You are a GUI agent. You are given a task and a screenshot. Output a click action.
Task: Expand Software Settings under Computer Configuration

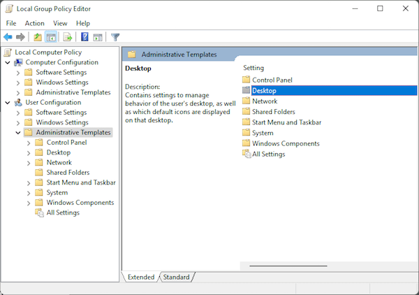(x=18, y=73)
